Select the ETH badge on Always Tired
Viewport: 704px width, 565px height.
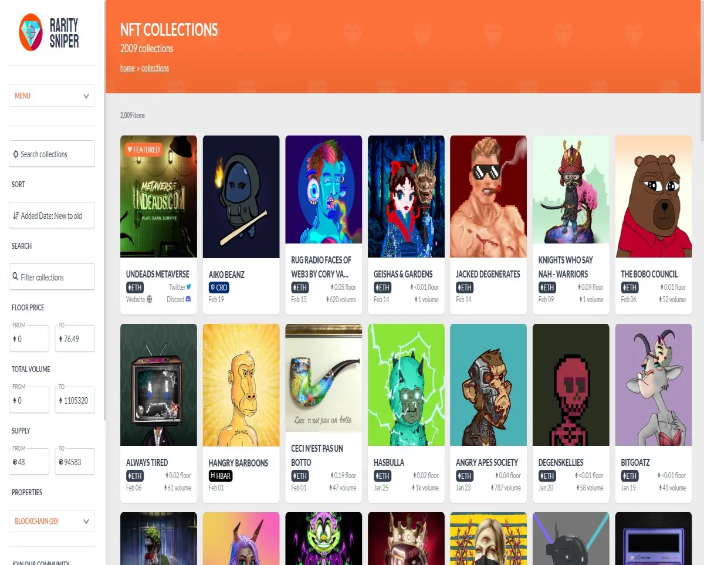click(135, 476)
